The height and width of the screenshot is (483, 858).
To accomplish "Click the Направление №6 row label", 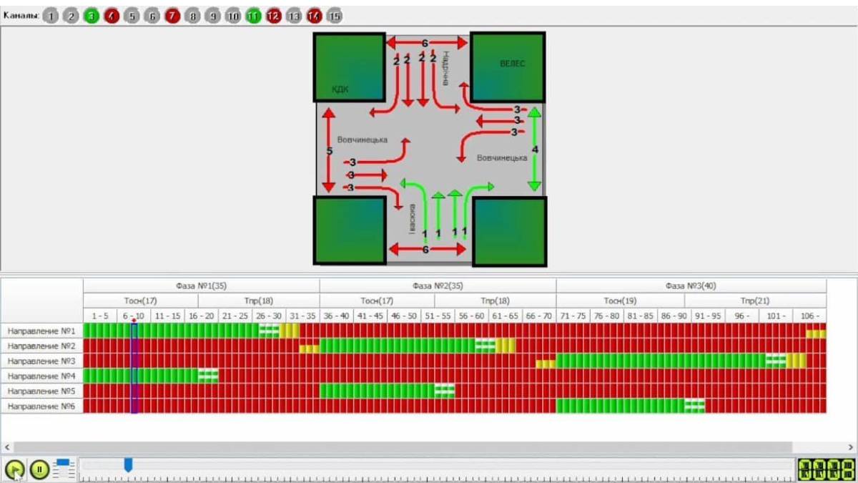I will (x=41, y=406).
